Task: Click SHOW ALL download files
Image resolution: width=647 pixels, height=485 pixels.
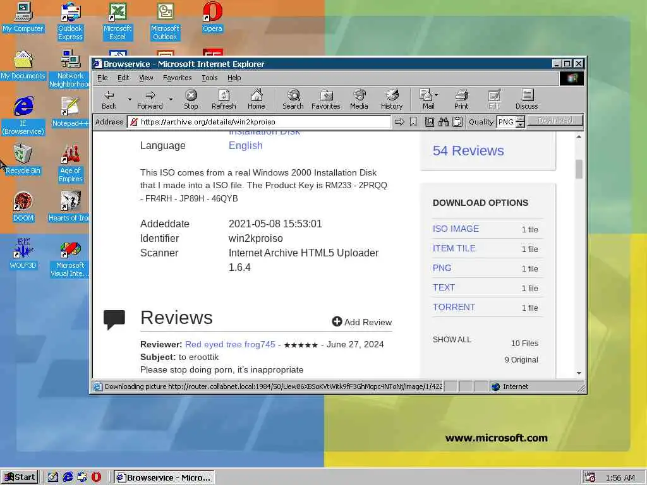Action: coord(452,339)
